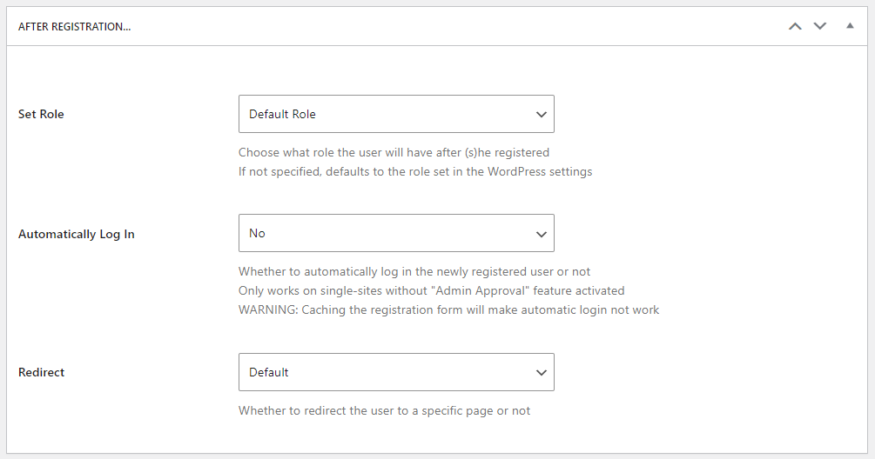
Task: Open the Redirect dropdown
Action: coord(396,372)
